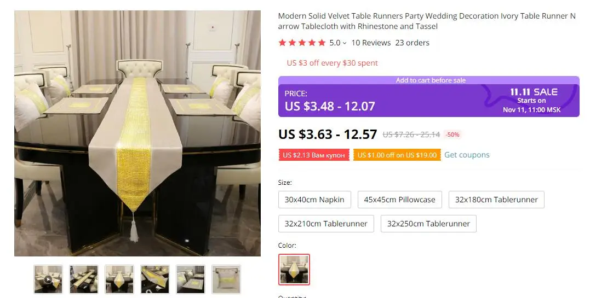Select 45x45cm Pillowcase size option

click(x=399, y=200)
